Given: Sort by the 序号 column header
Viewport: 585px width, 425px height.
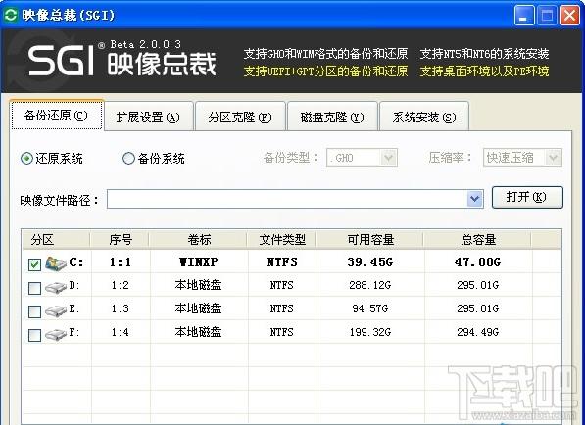Looking at the screenshot, I should coord(121,240).
